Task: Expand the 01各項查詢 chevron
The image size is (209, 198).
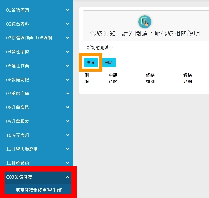Action: click(68, 10)
